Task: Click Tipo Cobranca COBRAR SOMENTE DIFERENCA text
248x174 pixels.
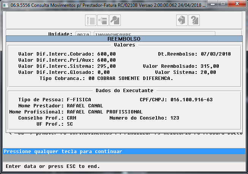Action: pos(135,78)
